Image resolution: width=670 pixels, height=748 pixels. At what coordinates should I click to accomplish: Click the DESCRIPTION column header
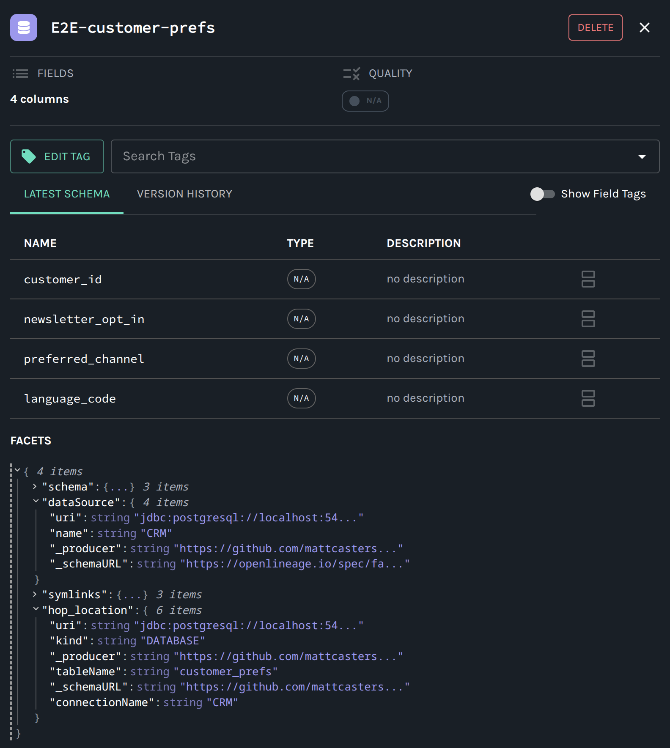pyautogui.click(x=424, y=243)
